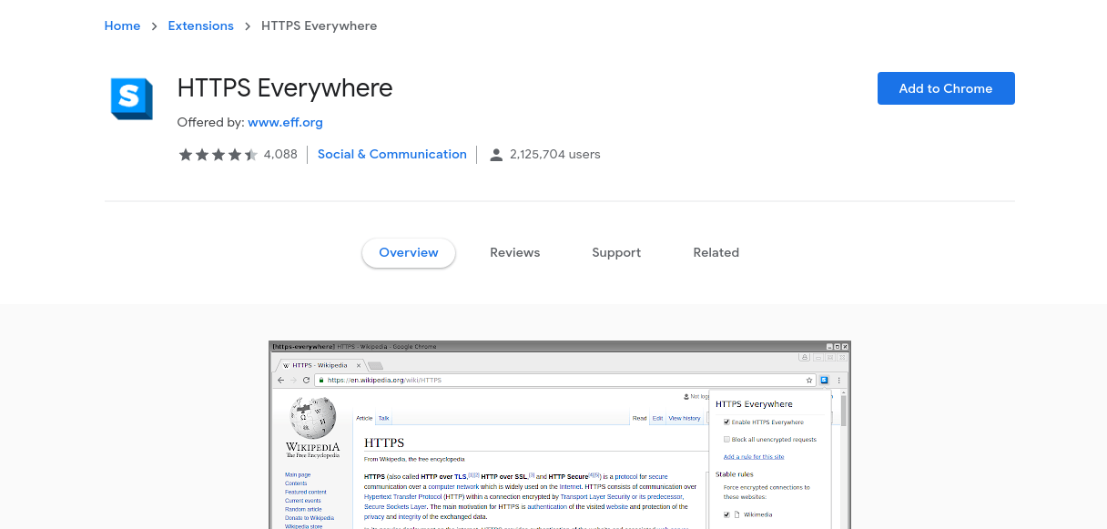This screenshot has width=1107, height=529.
Task: Click the 2,125,704 users text
Action: [555, 155]
